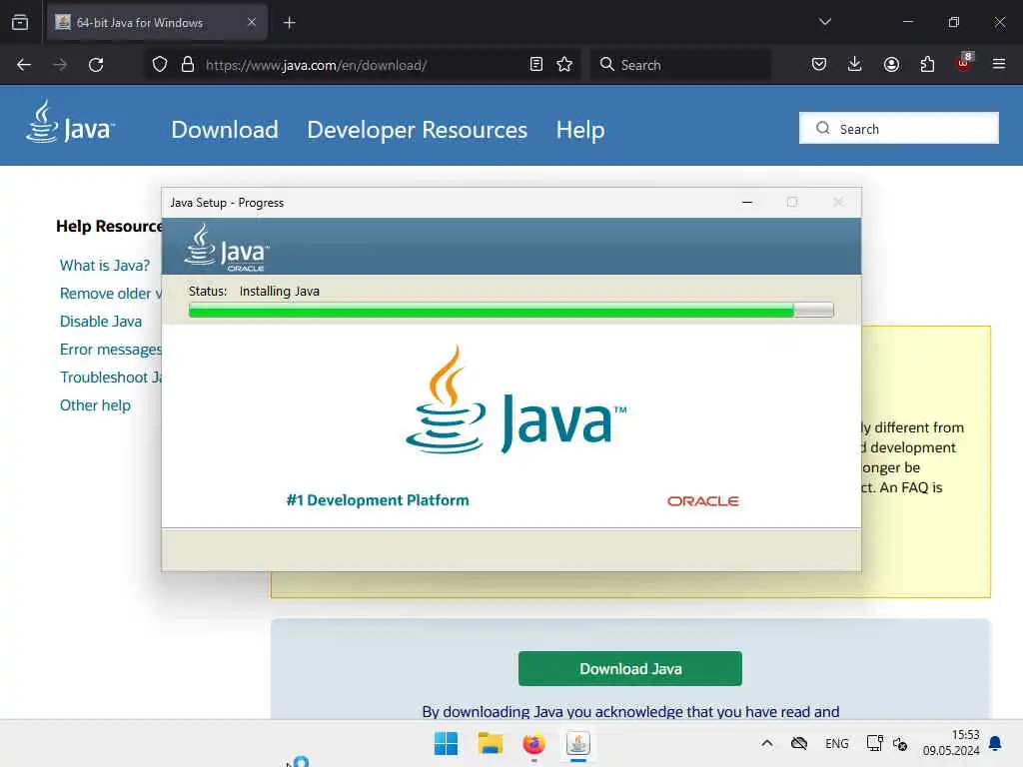Image resolution: width=1023 pixels, height=767 pixels.
Task: Open the muted volume tray icon
Action: tap(900, 743)
